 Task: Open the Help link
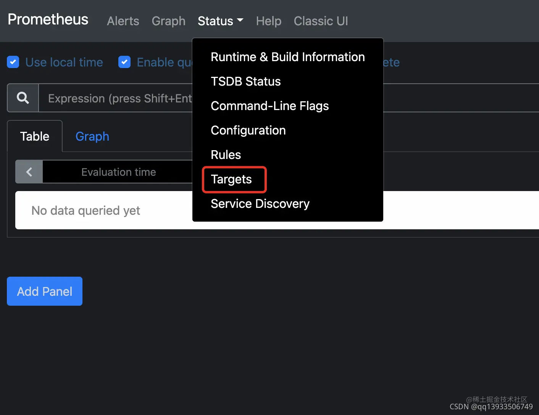(x=269, y=21)
